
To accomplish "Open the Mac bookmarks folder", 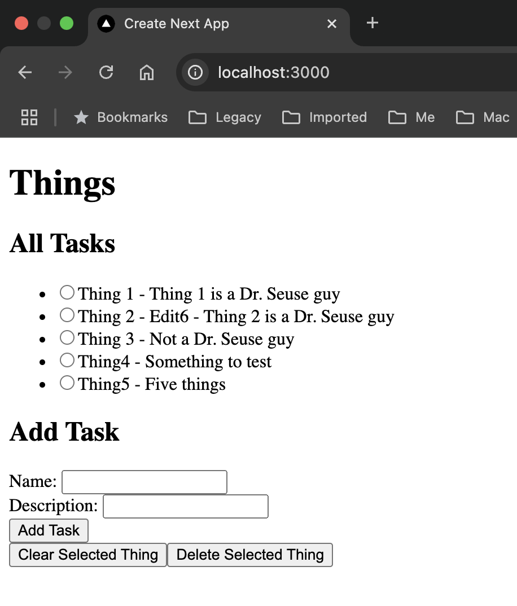I will click(x=483, y=117).
